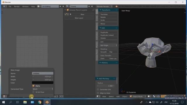Collapse the Grease Pencil Layers panel
Viewport: 187px width, 105px height.
(x=65, y=10)
